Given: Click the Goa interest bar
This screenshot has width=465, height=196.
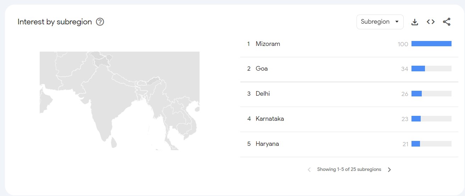Looking at the screenshot, I should tap(431, 69).
